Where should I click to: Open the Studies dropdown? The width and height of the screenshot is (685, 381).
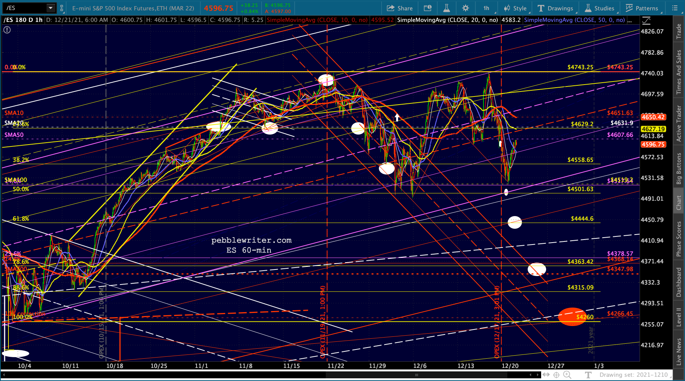[600, 8]
